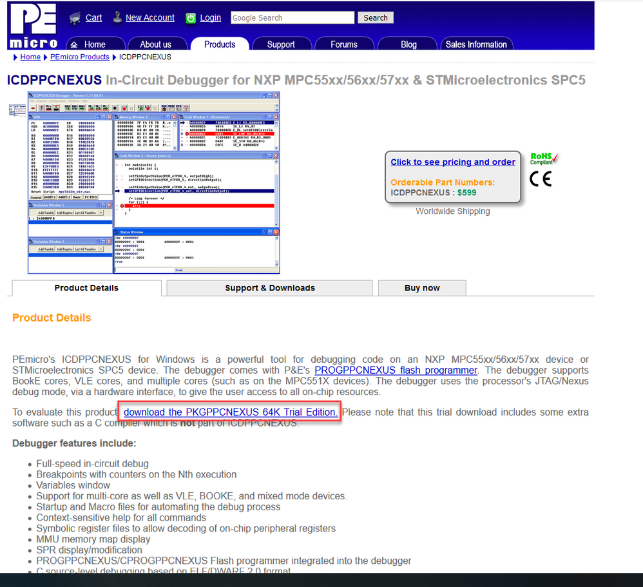Open the PROGPPCNEXUS flash programmer link
The height and width of the screenshot is (587, 643).
tap(396, 370)
